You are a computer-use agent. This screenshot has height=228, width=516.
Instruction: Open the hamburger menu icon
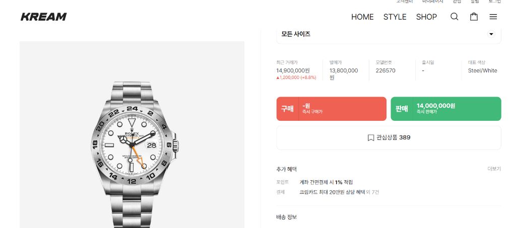[x=493, y=17]
